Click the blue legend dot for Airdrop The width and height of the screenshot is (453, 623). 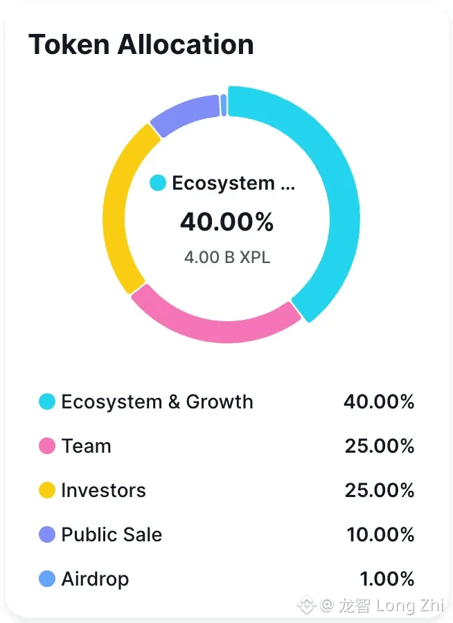(47, 579)
